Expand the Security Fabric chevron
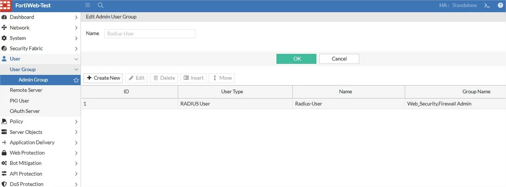Image resolution: width=506 pixels, height=187 pixels. (76, 49)
